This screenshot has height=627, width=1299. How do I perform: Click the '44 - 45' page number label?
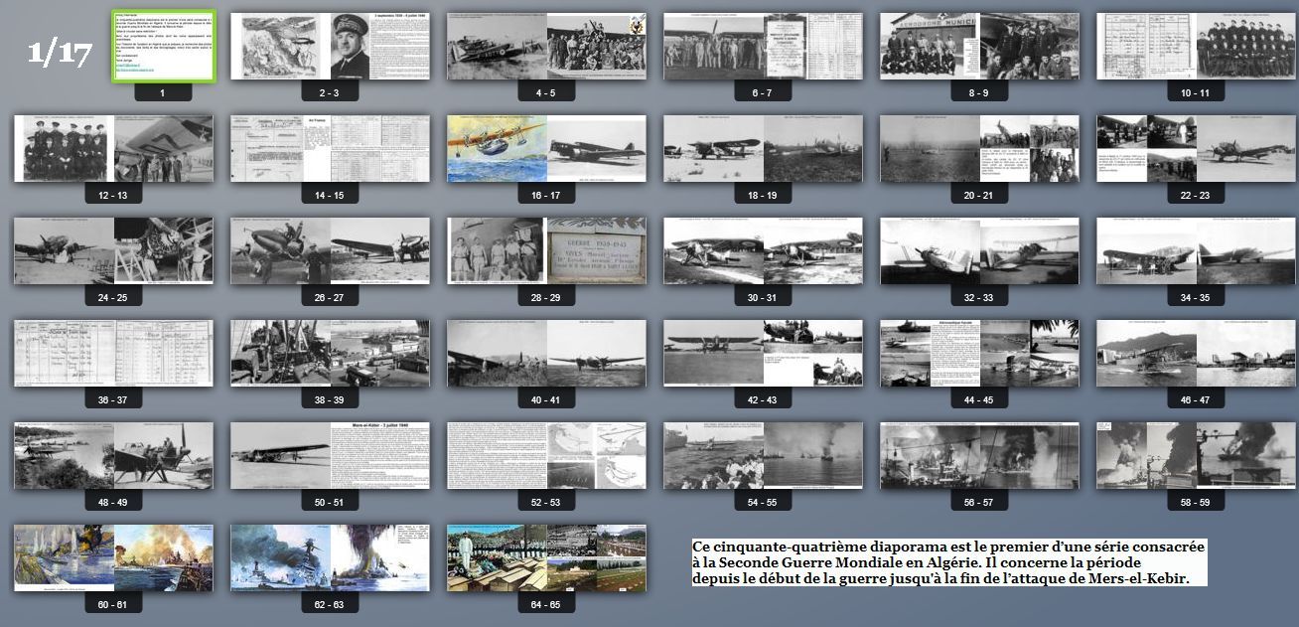(979, 399)
